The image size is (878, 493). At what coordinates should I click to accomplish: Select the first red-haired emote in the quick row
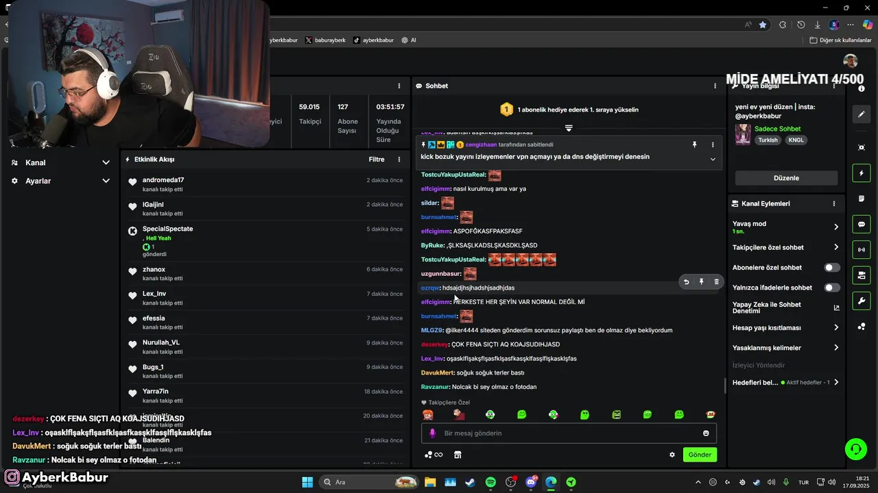pyautogui.click(x=427, y=415)
